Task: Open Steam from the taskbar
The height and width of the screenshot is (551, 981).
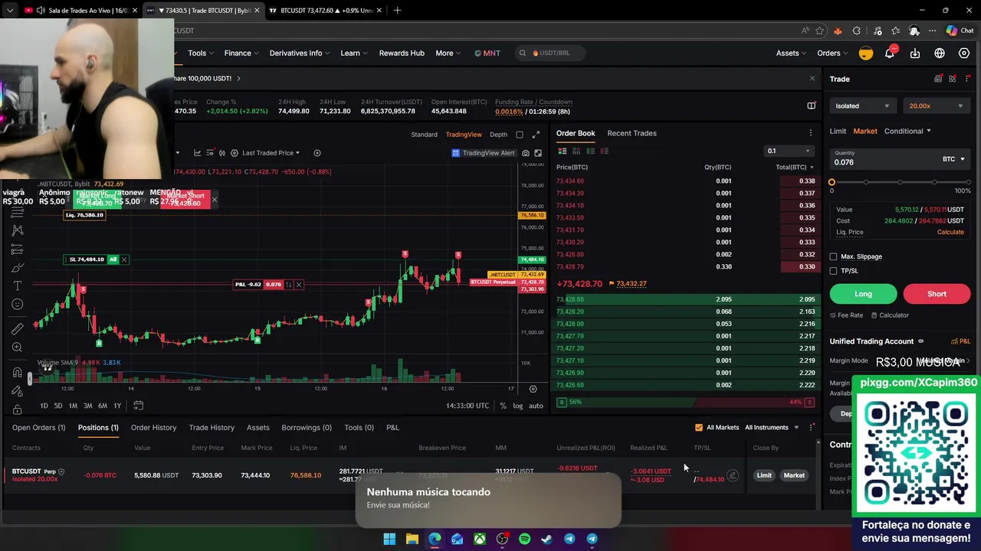Action: coord(546,539)
